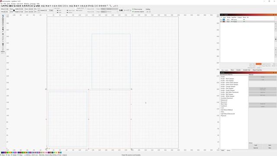The width and height of the screenshot is (277, 156).
Task: Open the Help menu
Action: click(x=38, y=3)
